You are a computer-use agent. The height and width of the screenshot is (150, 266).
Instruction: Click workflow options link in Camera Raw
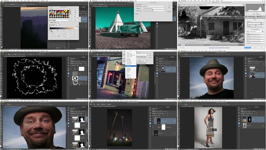(x=219, y=48)
